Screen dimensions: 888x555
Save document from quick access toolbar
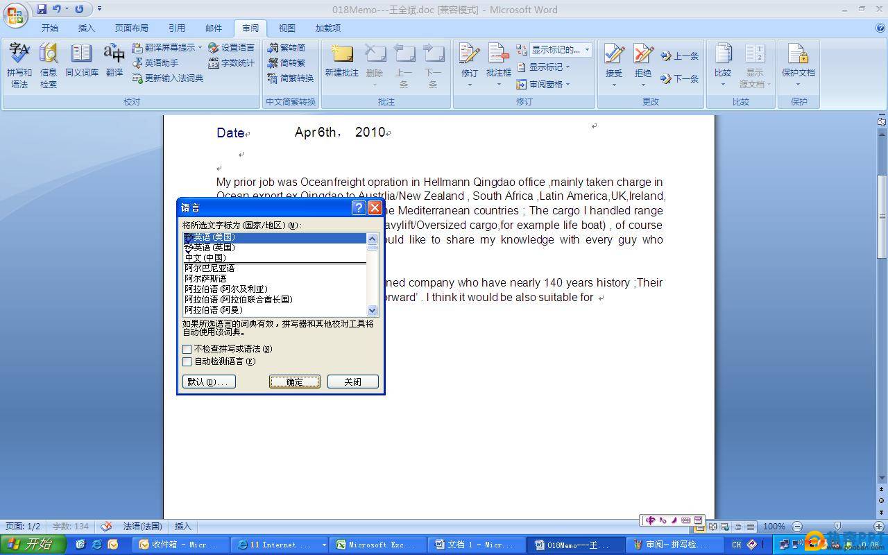(42, 9)
